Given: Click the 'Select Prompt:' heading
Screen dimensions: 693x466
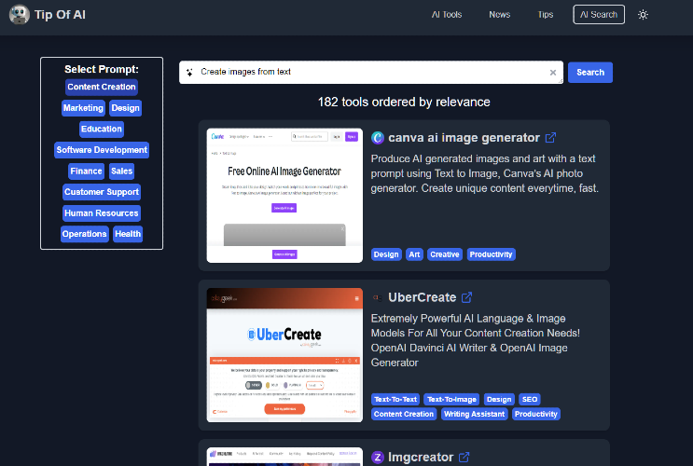Looking at the screenshot, I should (102, 69).
